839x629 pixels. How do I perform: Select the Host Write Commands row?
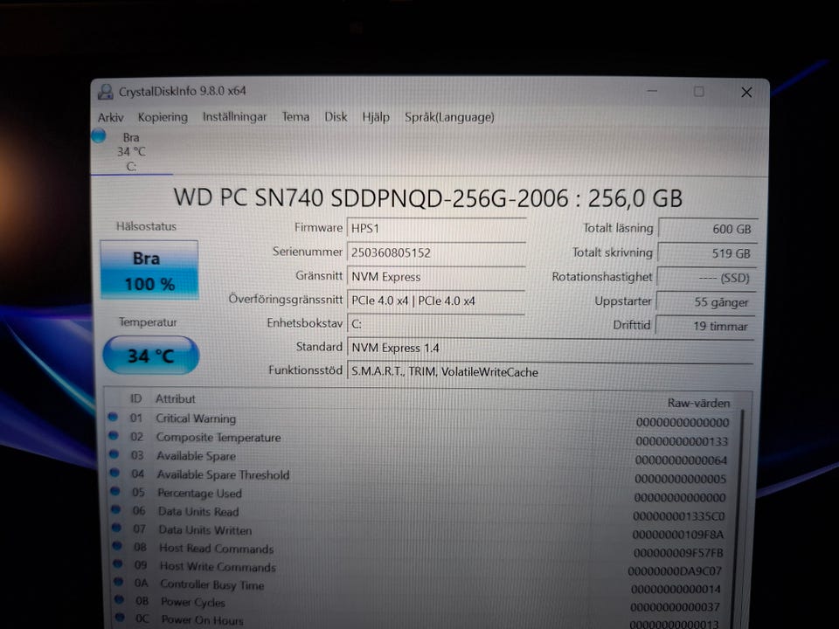[x=420, y=568]
